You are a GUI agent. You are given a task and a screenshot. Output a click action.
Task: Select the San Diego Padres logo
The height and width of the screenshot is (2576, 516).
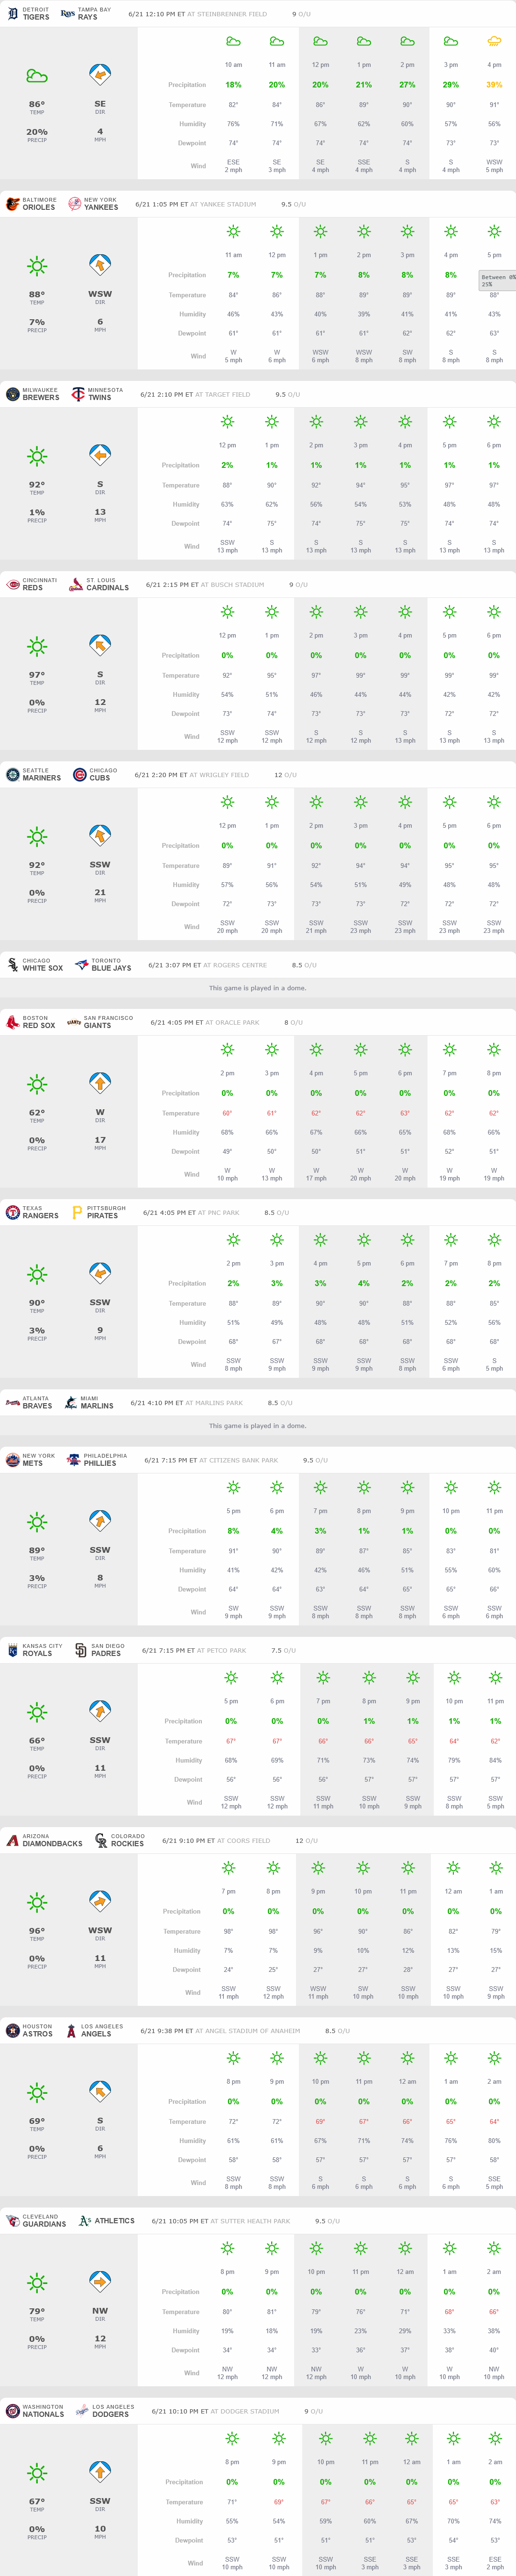pyautogui.click(x=81, y=1650)
